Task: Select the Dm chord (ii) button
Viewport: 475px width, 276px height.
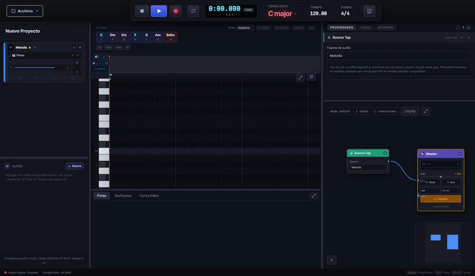Action: pos(113,37)
